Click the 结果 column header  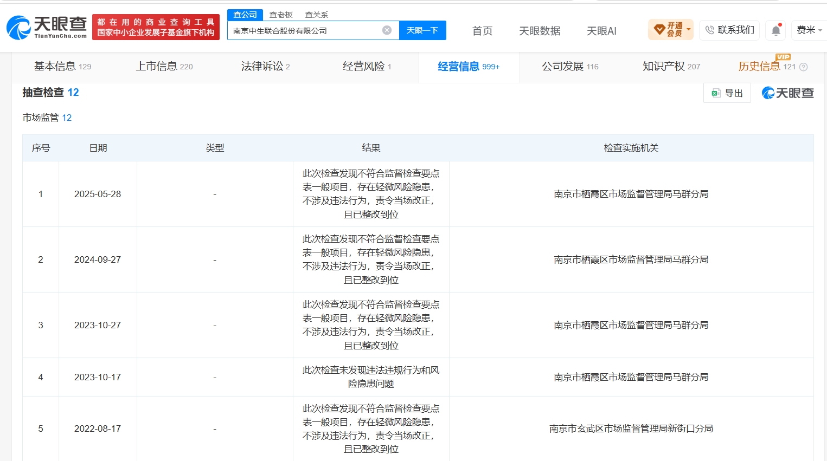(371, 148)
